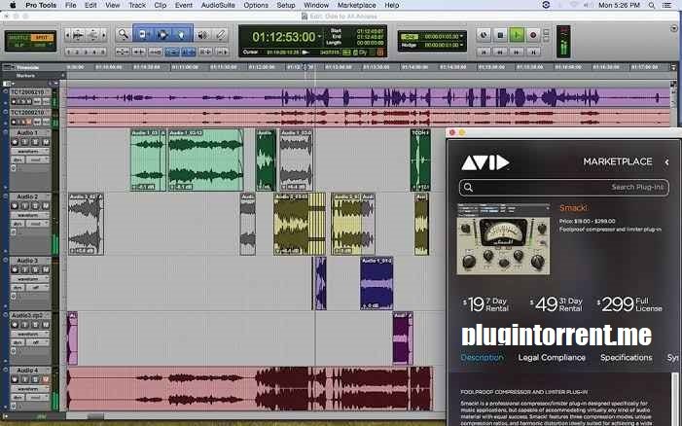Click the horizontal zoom out arrow
The height and width of the screenshot is (426, 682).
(67, 35)
